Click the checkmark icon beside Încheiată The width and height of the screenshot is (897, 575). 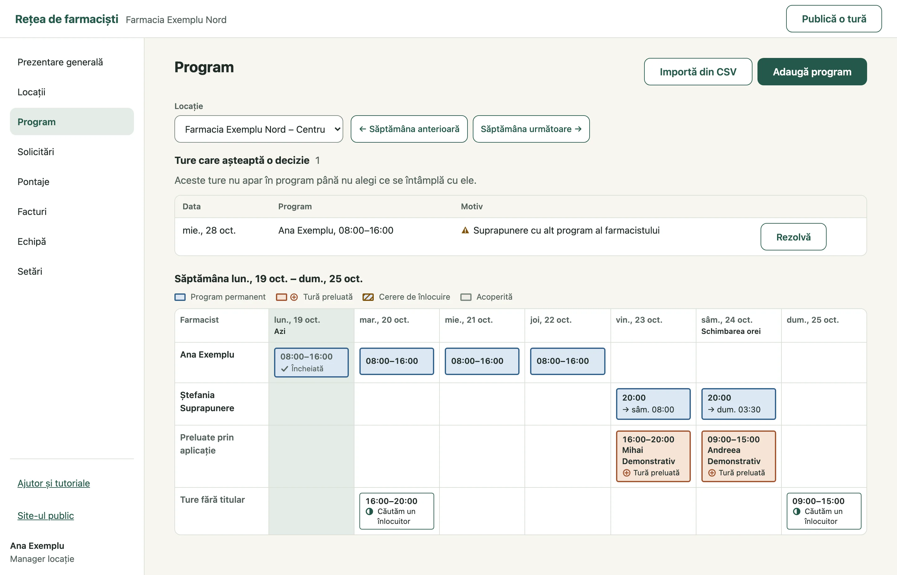tap(284, 369)
